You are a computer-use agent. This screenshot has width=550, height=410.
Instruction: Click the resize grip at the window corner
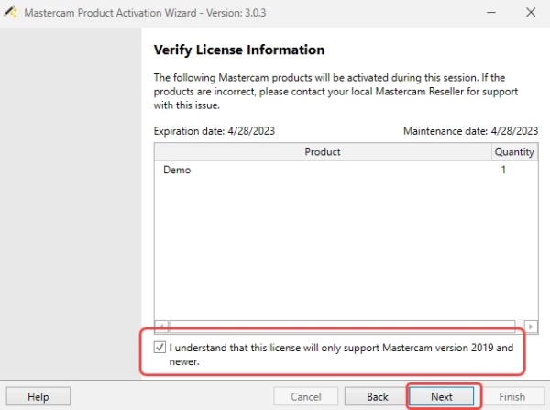[x=544, y=404]
